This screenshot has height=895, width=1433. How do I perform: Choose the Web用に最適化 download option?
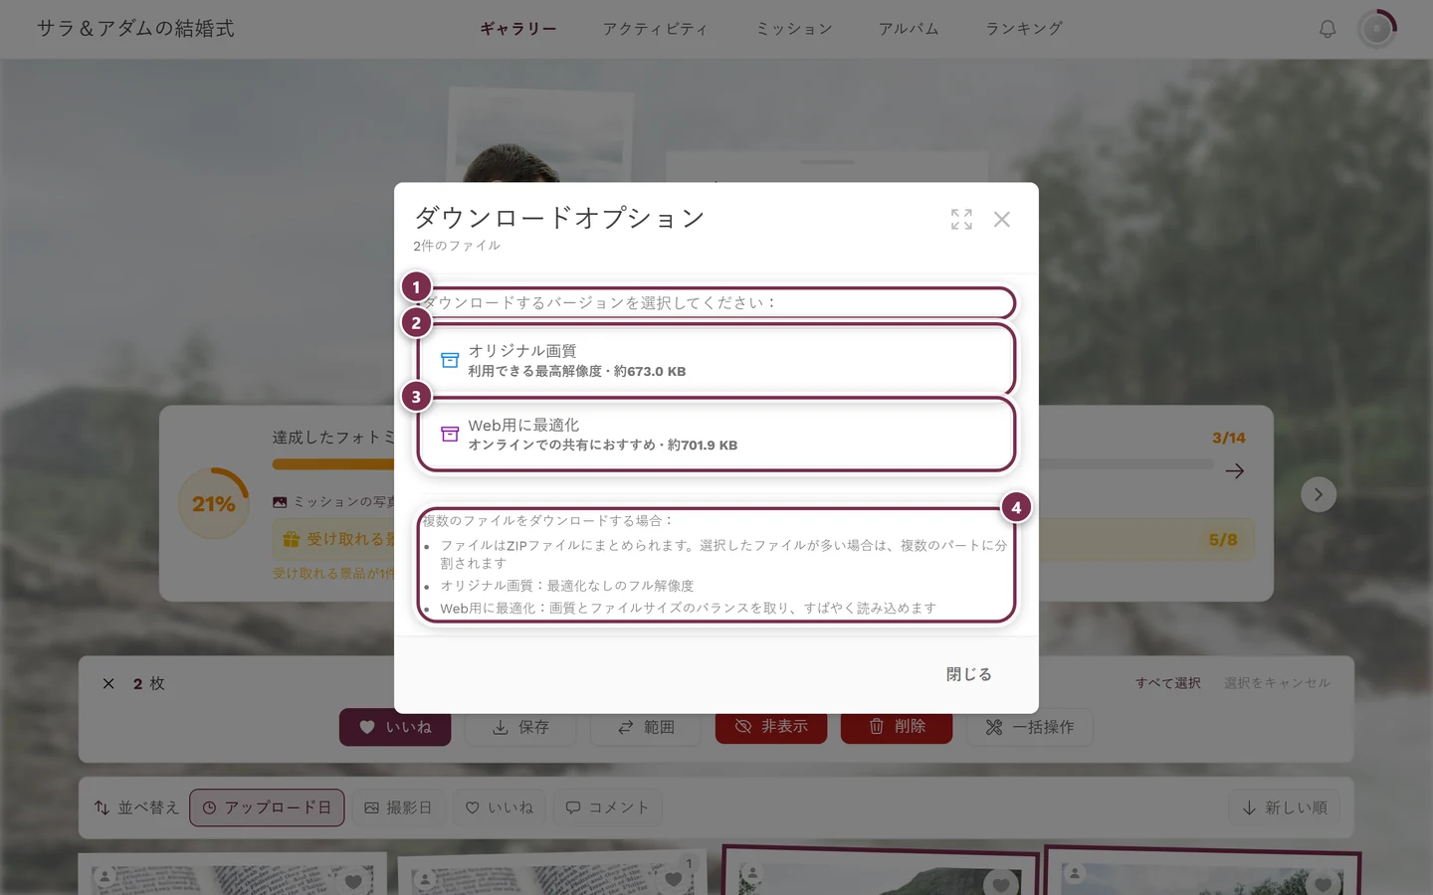click(x=716, y=435)
